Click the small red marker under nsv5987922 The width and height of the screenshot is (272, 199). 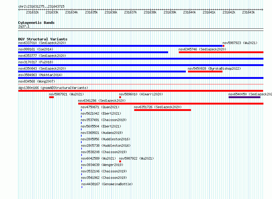coord(120,161)
